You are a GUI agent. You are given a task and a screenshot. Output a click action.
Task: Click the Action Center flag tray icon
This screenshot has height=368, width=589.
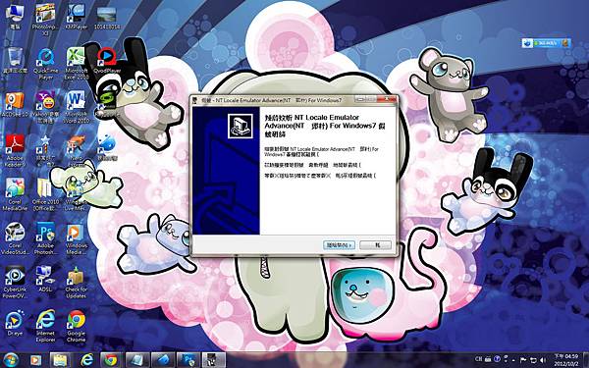tap(522, 360)
